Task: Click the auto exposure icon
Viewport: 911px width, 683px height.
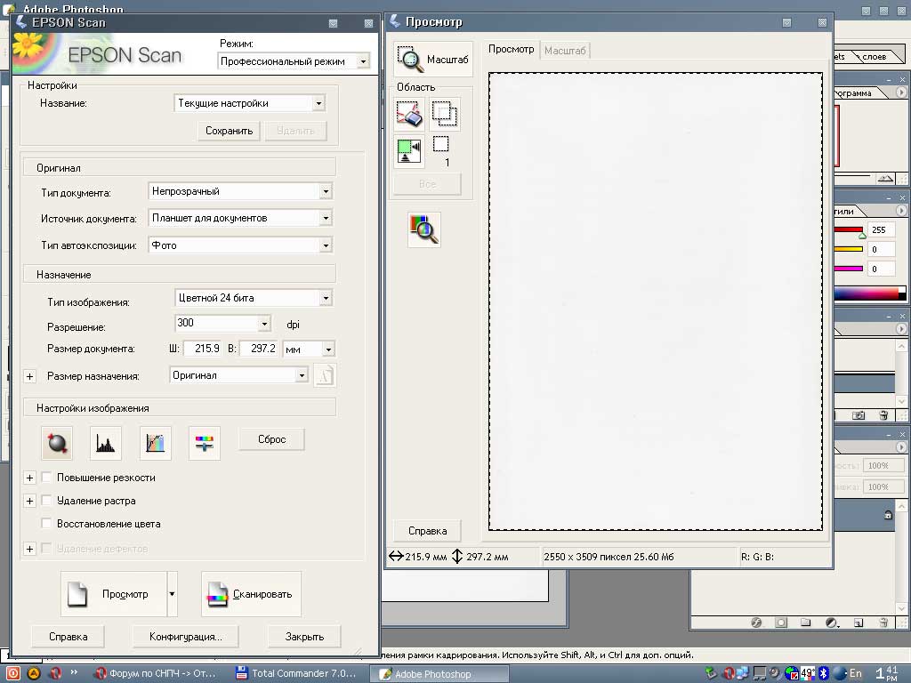Action: [x=57, y=443]
